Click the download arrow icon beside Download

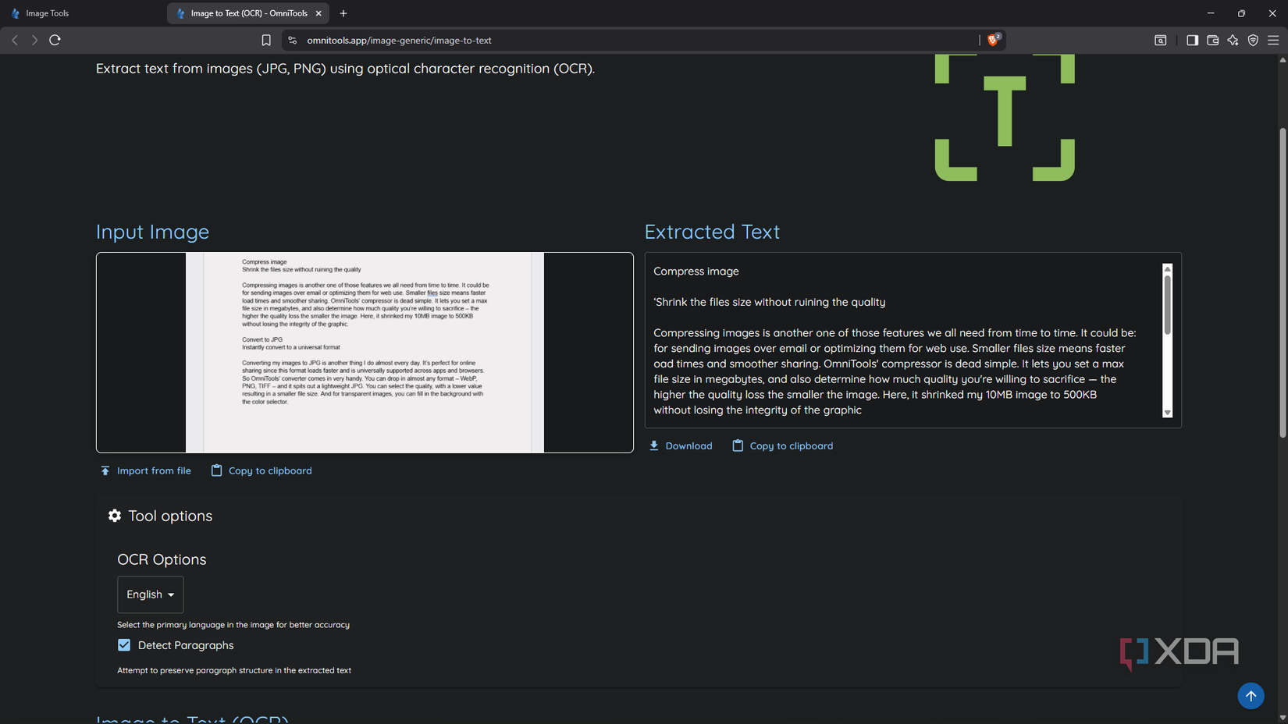pos(654,445)
